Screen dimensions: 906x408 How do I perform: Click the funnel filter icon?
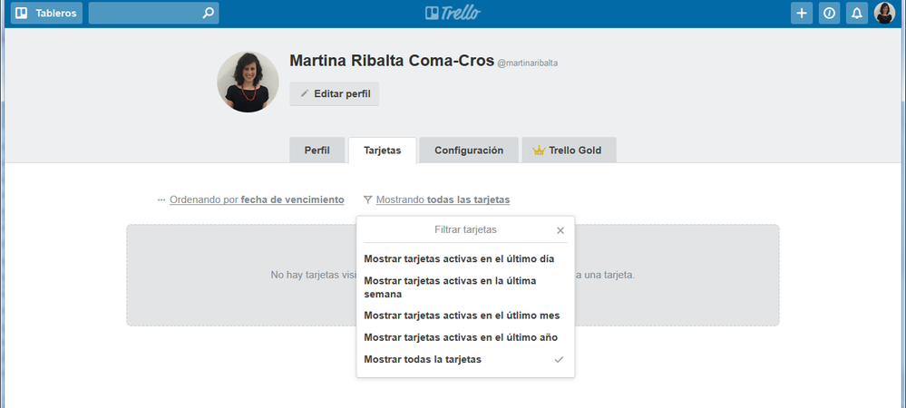pyautogui.click(x=367, y=200)
